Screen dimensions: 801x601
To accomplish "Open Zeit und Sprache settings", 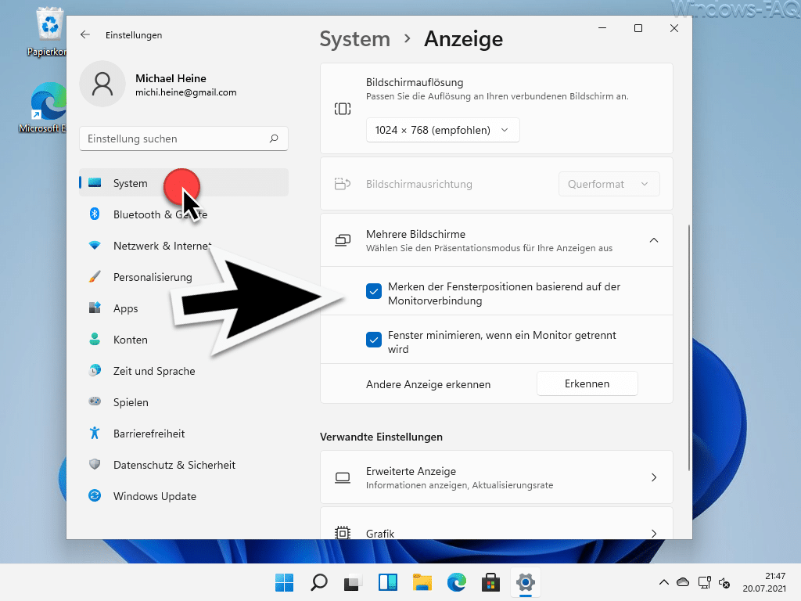I will (x=184, y=370).
